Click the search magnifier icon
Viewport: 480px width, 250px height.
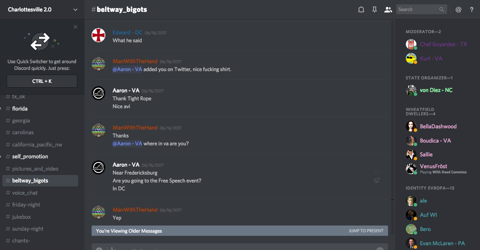click(x=442, y=9)
